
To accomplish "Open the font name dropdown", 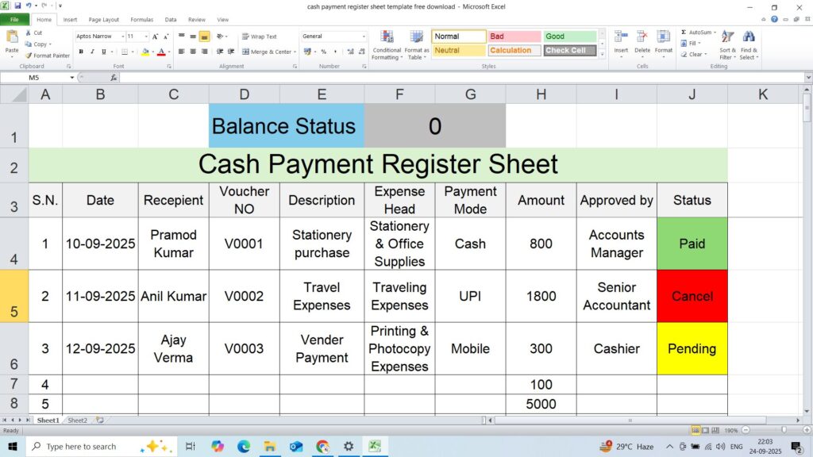I will pyautogui.click(x=122, y=36).
